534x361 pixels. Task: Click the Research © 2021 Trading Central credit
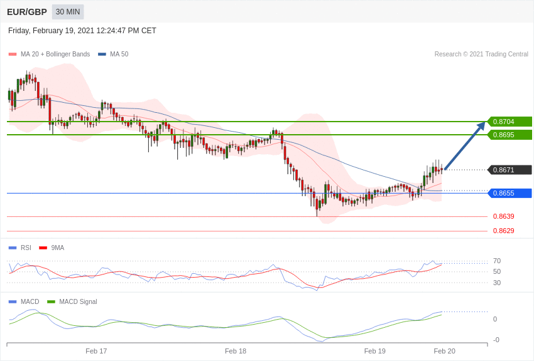pos(481,55)
